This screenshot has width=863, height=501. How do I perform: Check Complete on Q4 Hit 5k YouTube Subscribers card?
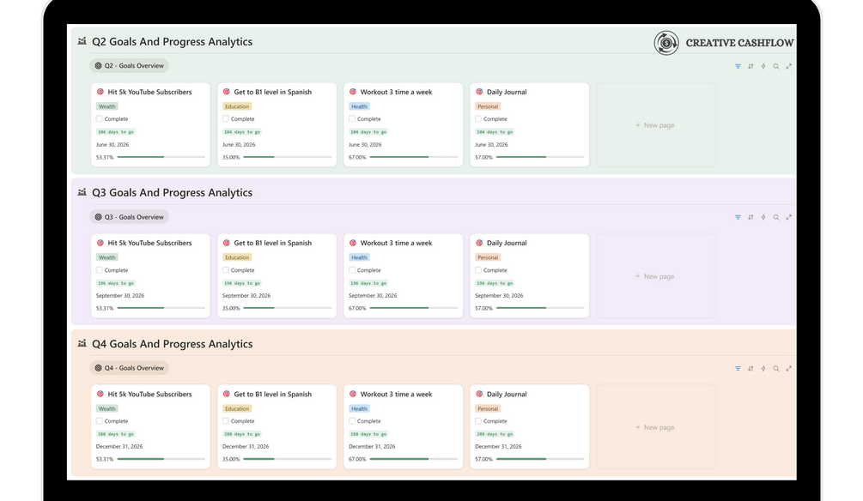click(99, 420)
